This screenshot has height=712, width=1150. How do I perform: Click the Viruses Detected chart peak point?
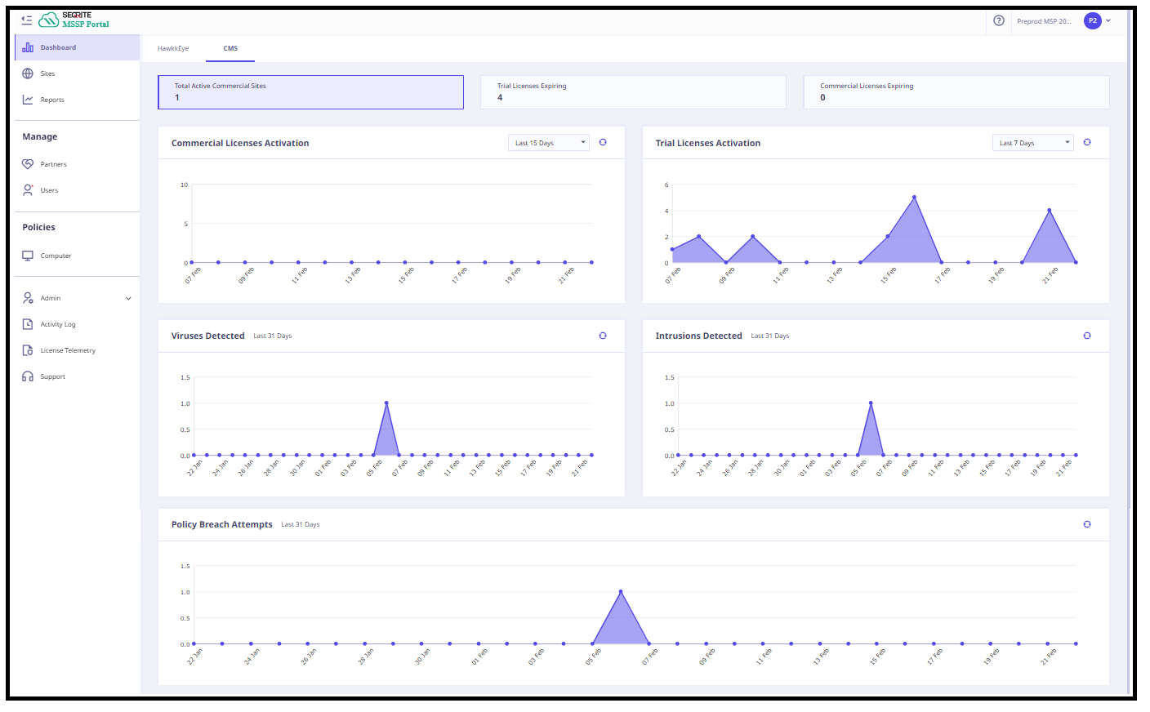point(386,403)
